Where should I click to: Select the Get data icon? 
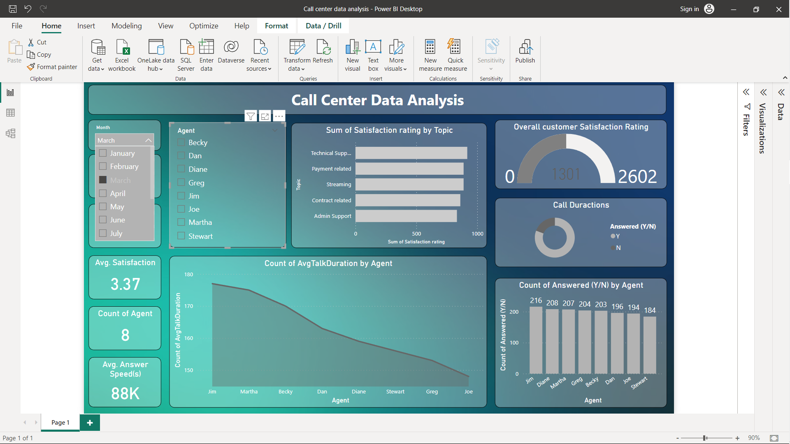click(97, 53)
